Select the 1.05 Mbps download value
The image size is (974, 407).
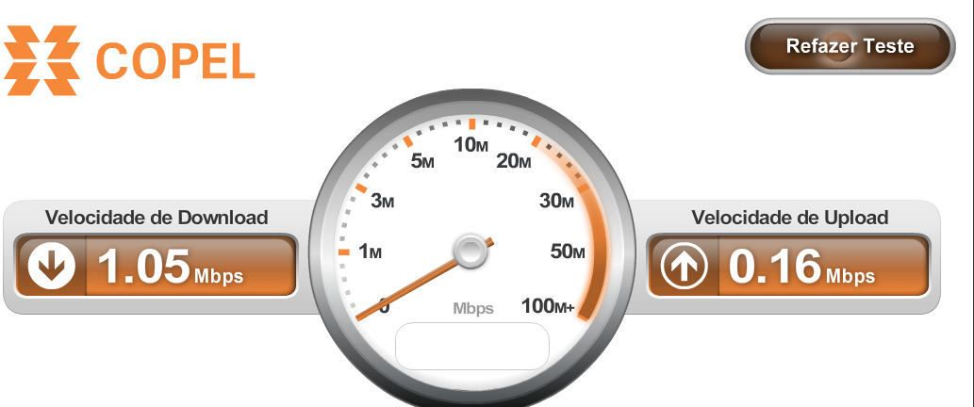coord(171,268)
